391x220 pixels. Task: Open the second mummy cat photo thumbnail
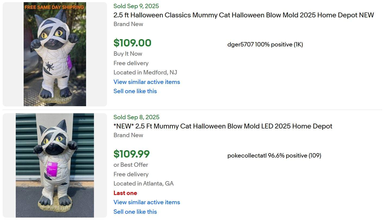click(x=55, y=165)
